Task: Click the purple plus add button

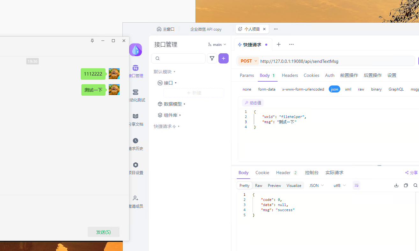Action: point(223,58)
